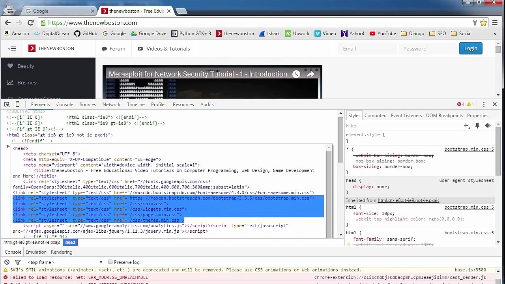The image size is (505, 284).
Task: Switch to DevTools Sources tab
Action: click(x=88, y=105)
